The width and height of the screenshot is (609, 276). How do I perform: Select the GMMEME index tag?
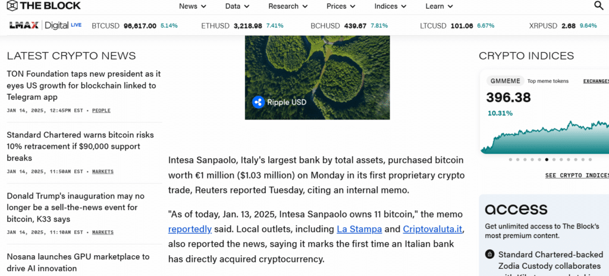tap(505, 81)
